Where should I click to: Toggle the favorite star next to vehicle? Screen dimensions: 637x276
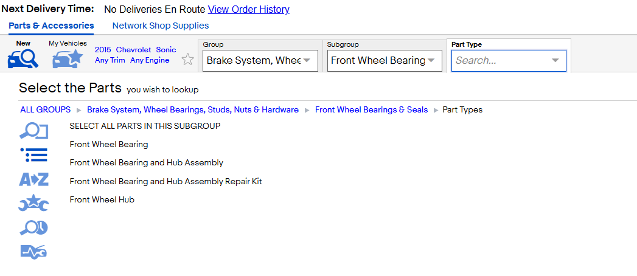coord(187,59)
